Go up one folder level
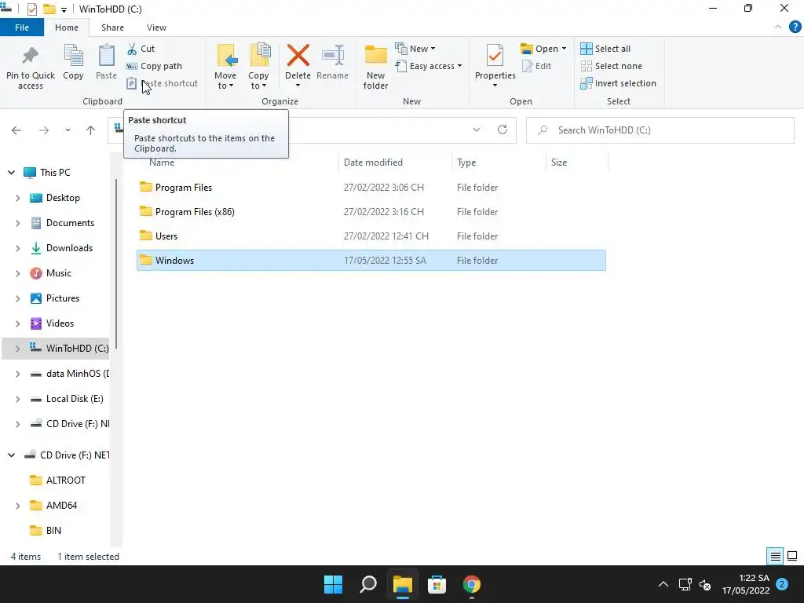Image resolution: width=804 pixels, height=603 pixels. click(x=91, y=130)
